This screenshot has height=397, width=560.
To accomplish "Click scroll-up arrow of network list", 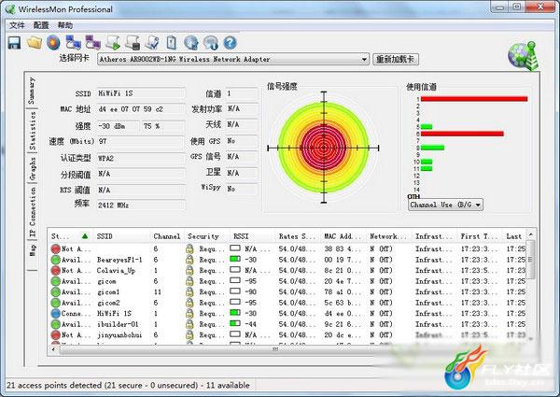I will tap(531, 234).
